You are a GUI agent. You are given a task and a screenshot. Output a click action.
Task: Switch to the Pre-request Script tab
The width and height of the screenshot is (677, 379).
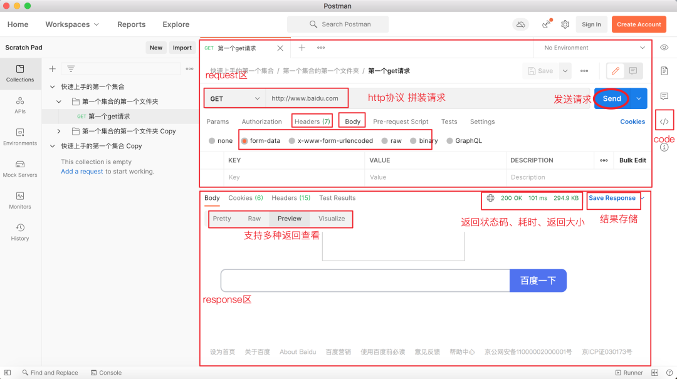pyautogui.click(x=401, y=122)
